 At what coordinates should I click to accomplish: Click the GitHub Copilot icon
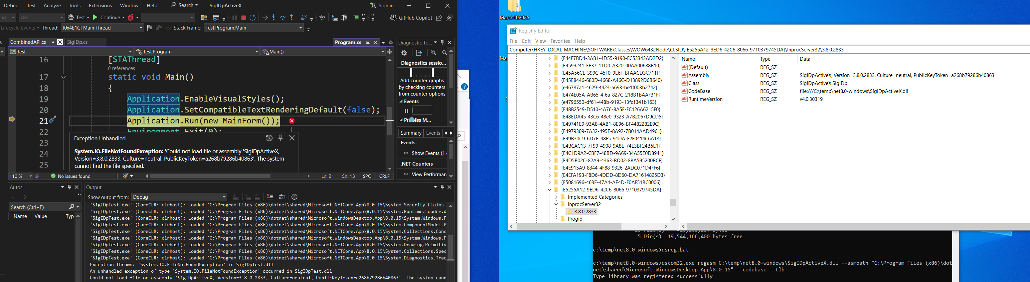point(394,18)
